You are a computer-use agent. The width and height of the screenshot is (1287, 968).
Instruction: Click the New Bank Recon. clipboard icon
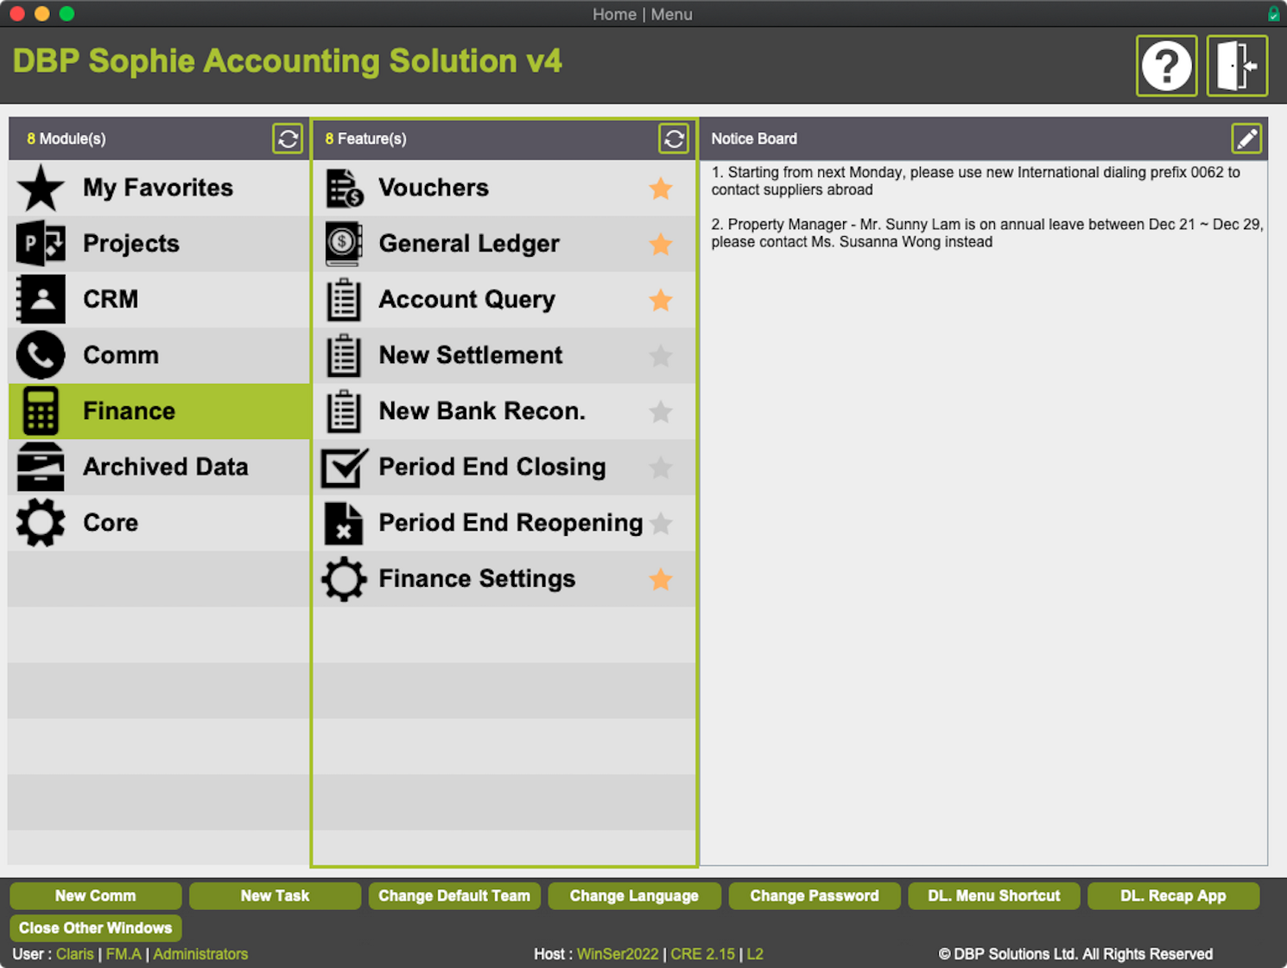point(344,411)
